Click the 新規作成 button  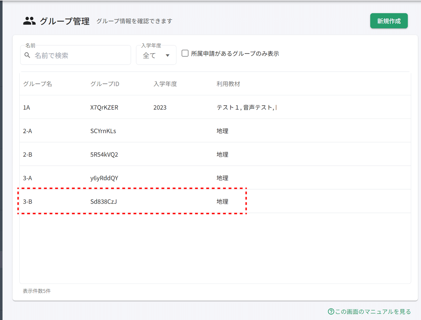coord(389,21)
